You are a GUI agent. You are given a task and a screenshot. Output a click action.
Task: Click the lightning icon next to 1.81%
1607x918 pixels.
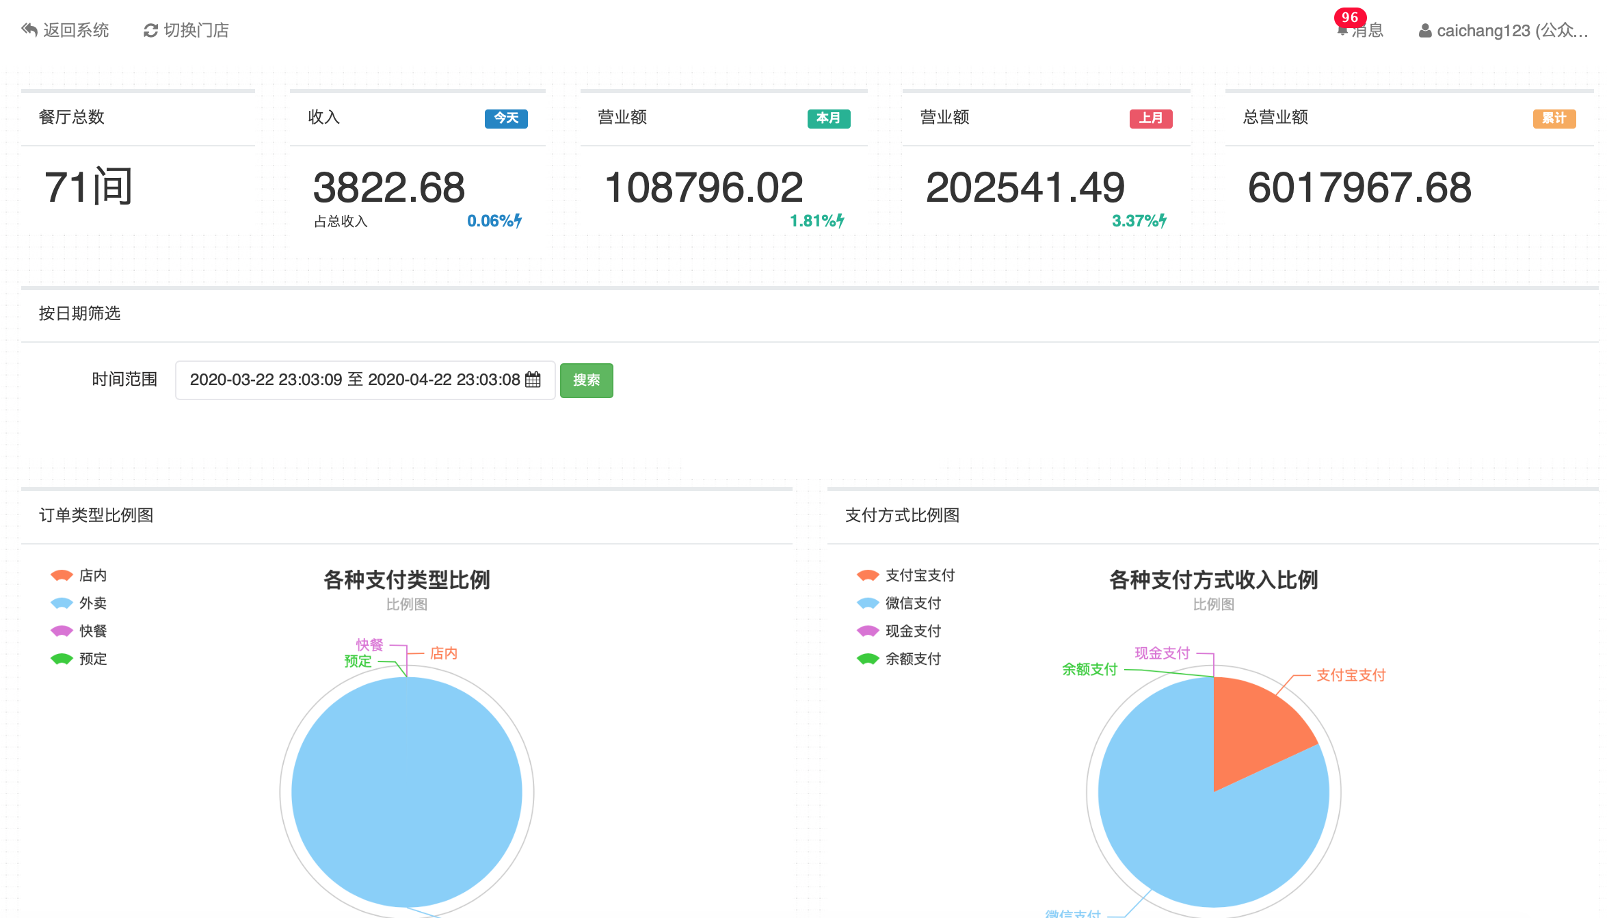tap(841, 220)
